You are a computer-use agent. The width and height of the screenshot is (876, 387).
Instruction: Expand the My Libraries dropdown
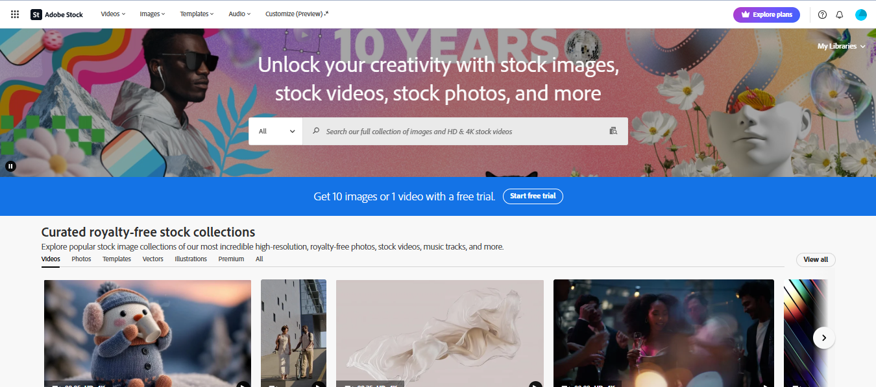pos(841,46)
